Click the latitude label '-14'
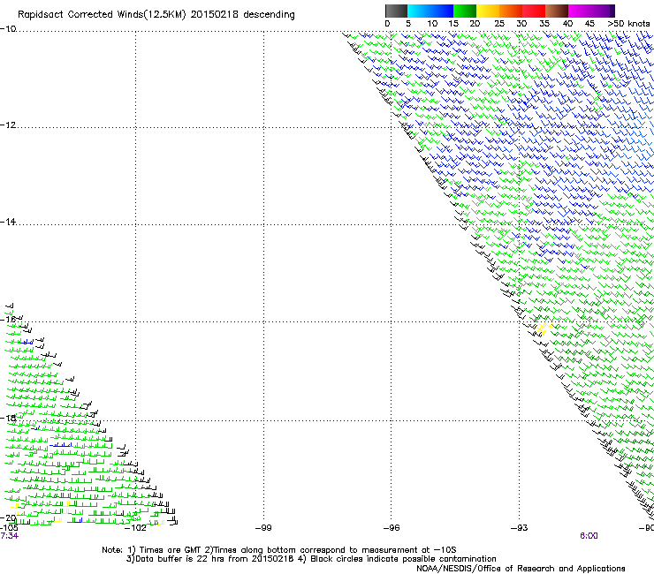This screenshot has width=654, height=574. [x=7, y=222]
